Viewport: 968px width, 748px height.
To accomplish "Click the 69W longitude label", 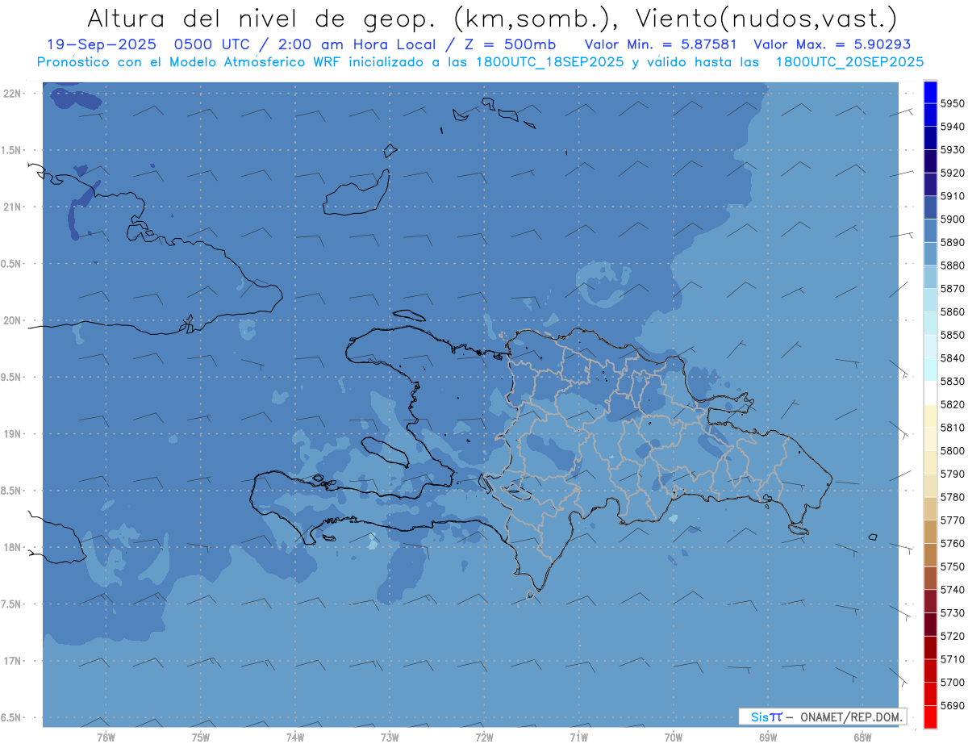I will [768, 738].
